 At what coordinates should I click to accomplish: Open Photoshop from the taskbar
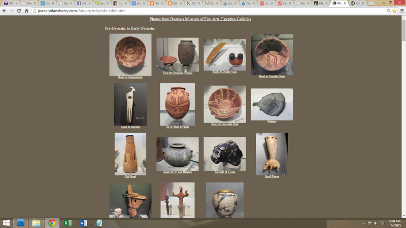click(x=21, y=222)
